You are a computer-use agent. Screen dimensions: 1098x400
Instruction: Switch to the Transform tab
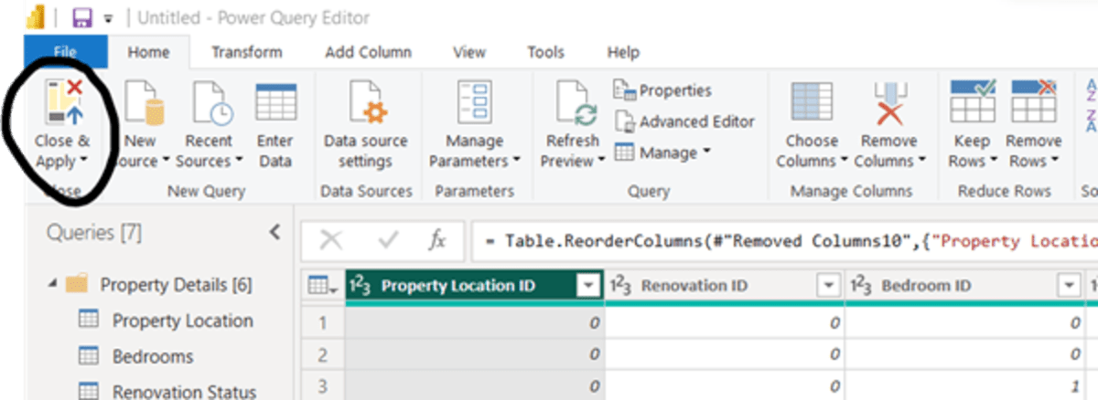(x=247, y=52)
